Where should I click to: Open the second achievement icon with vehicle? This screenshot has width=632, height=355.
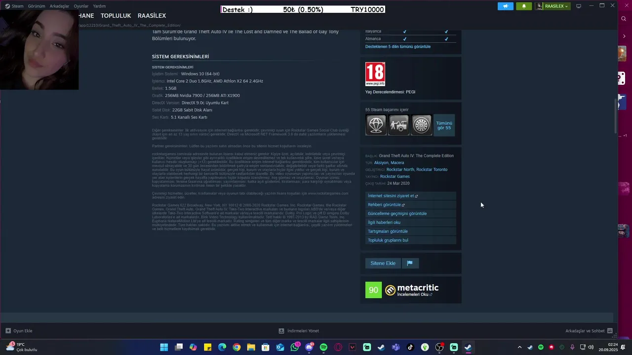tap(398, 125)
